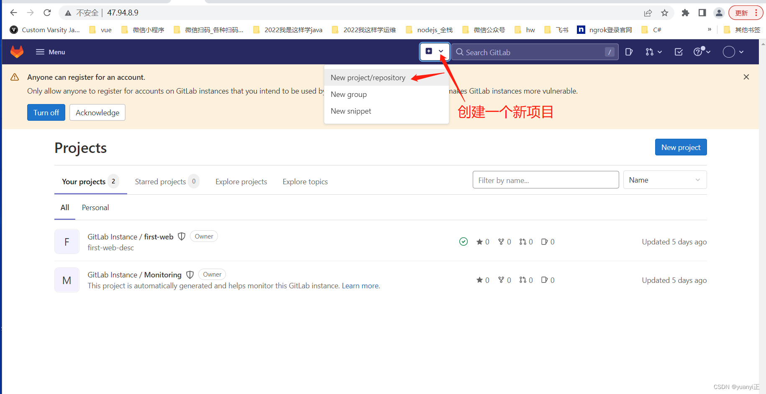The height and width of the screenshot is (394, 766).
Task: Follow the Learn more link
Action: (360, 286)
